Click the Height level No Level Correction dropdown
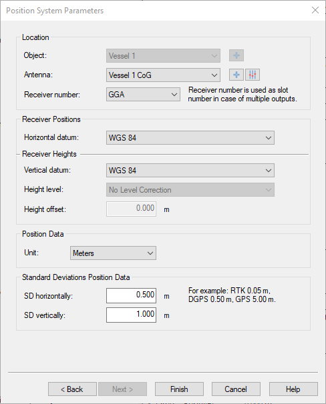 (190, 190)
